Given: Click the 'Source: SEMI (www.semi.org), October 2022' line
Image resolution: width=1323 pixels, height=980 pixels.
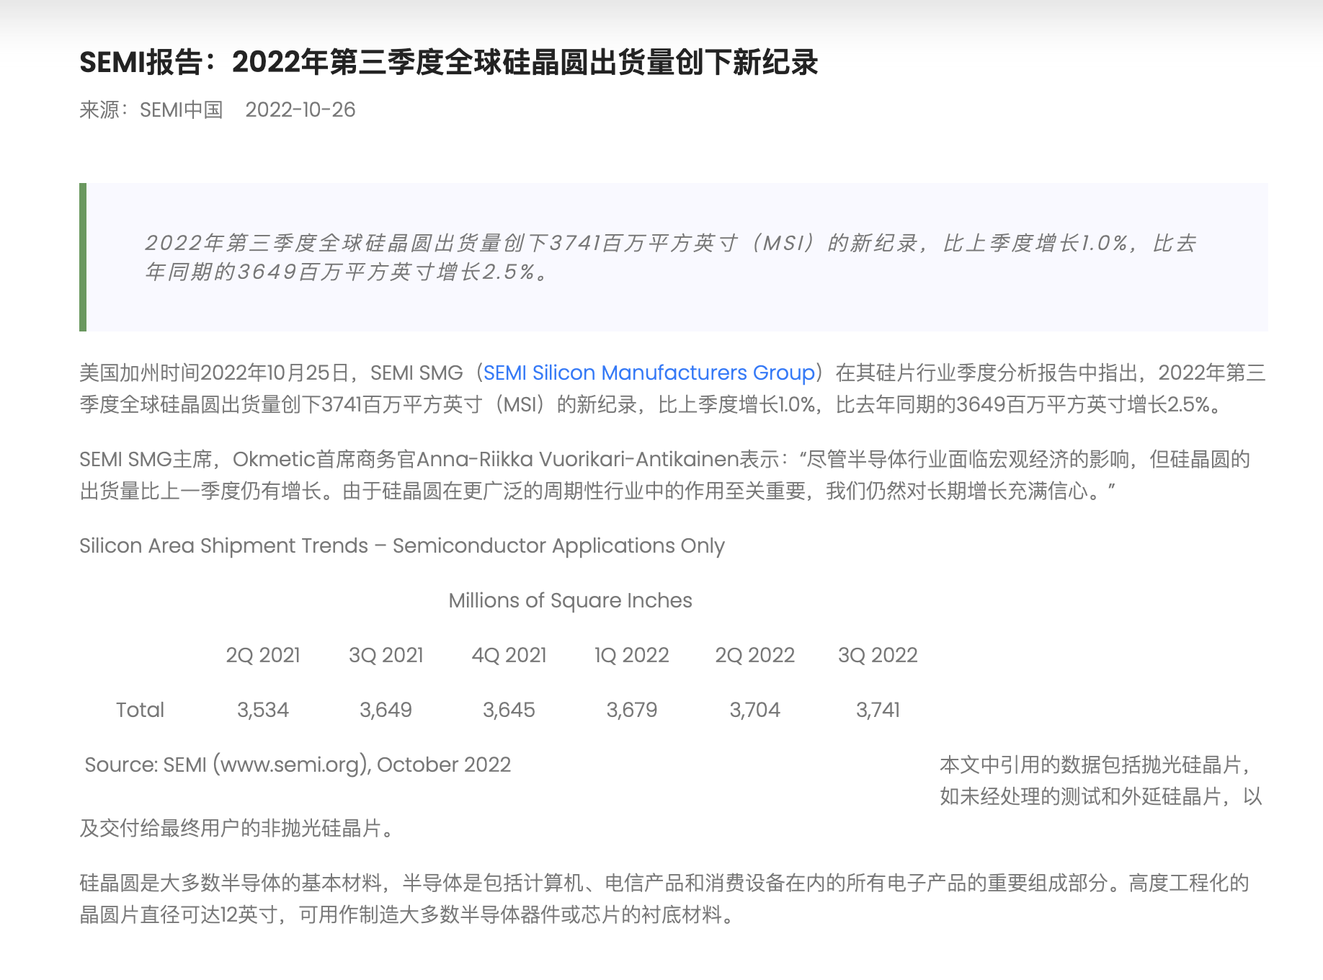Looking at the screenshot, I should (x=298, y=765).
